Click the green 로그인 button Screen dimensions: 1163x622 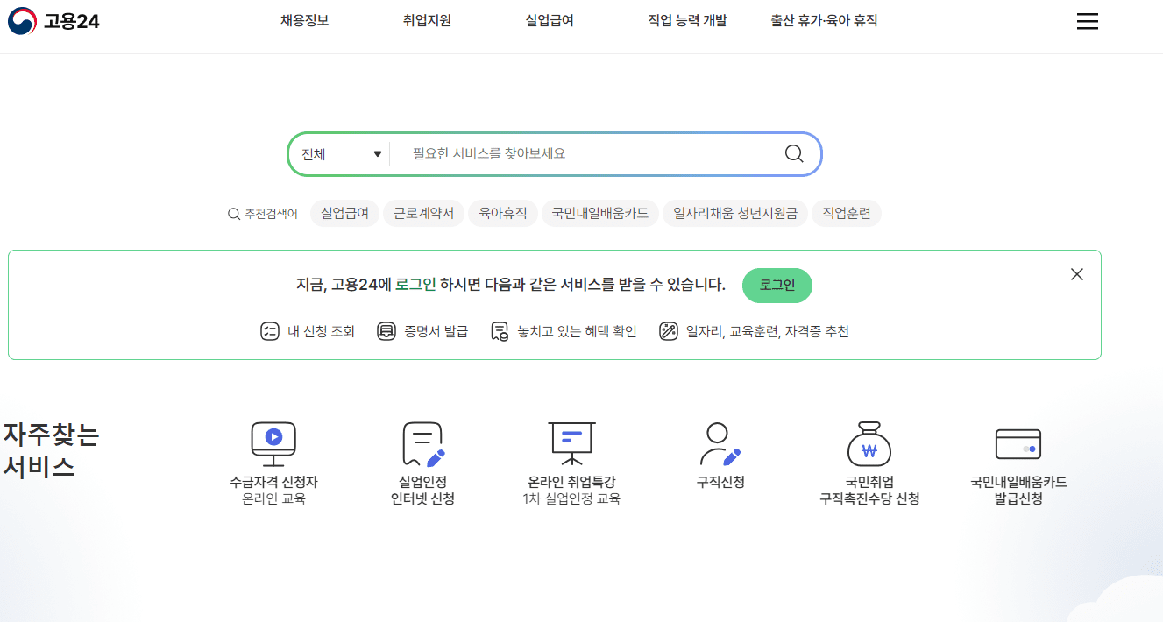(777, 286)
